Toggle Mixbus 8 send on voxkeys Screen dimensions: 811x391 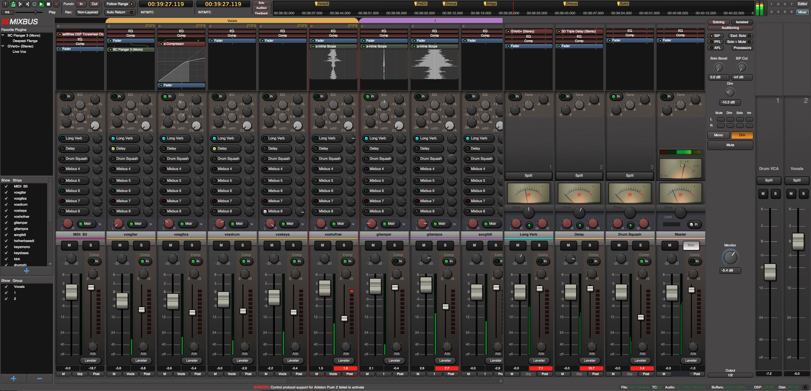(276, 211)
